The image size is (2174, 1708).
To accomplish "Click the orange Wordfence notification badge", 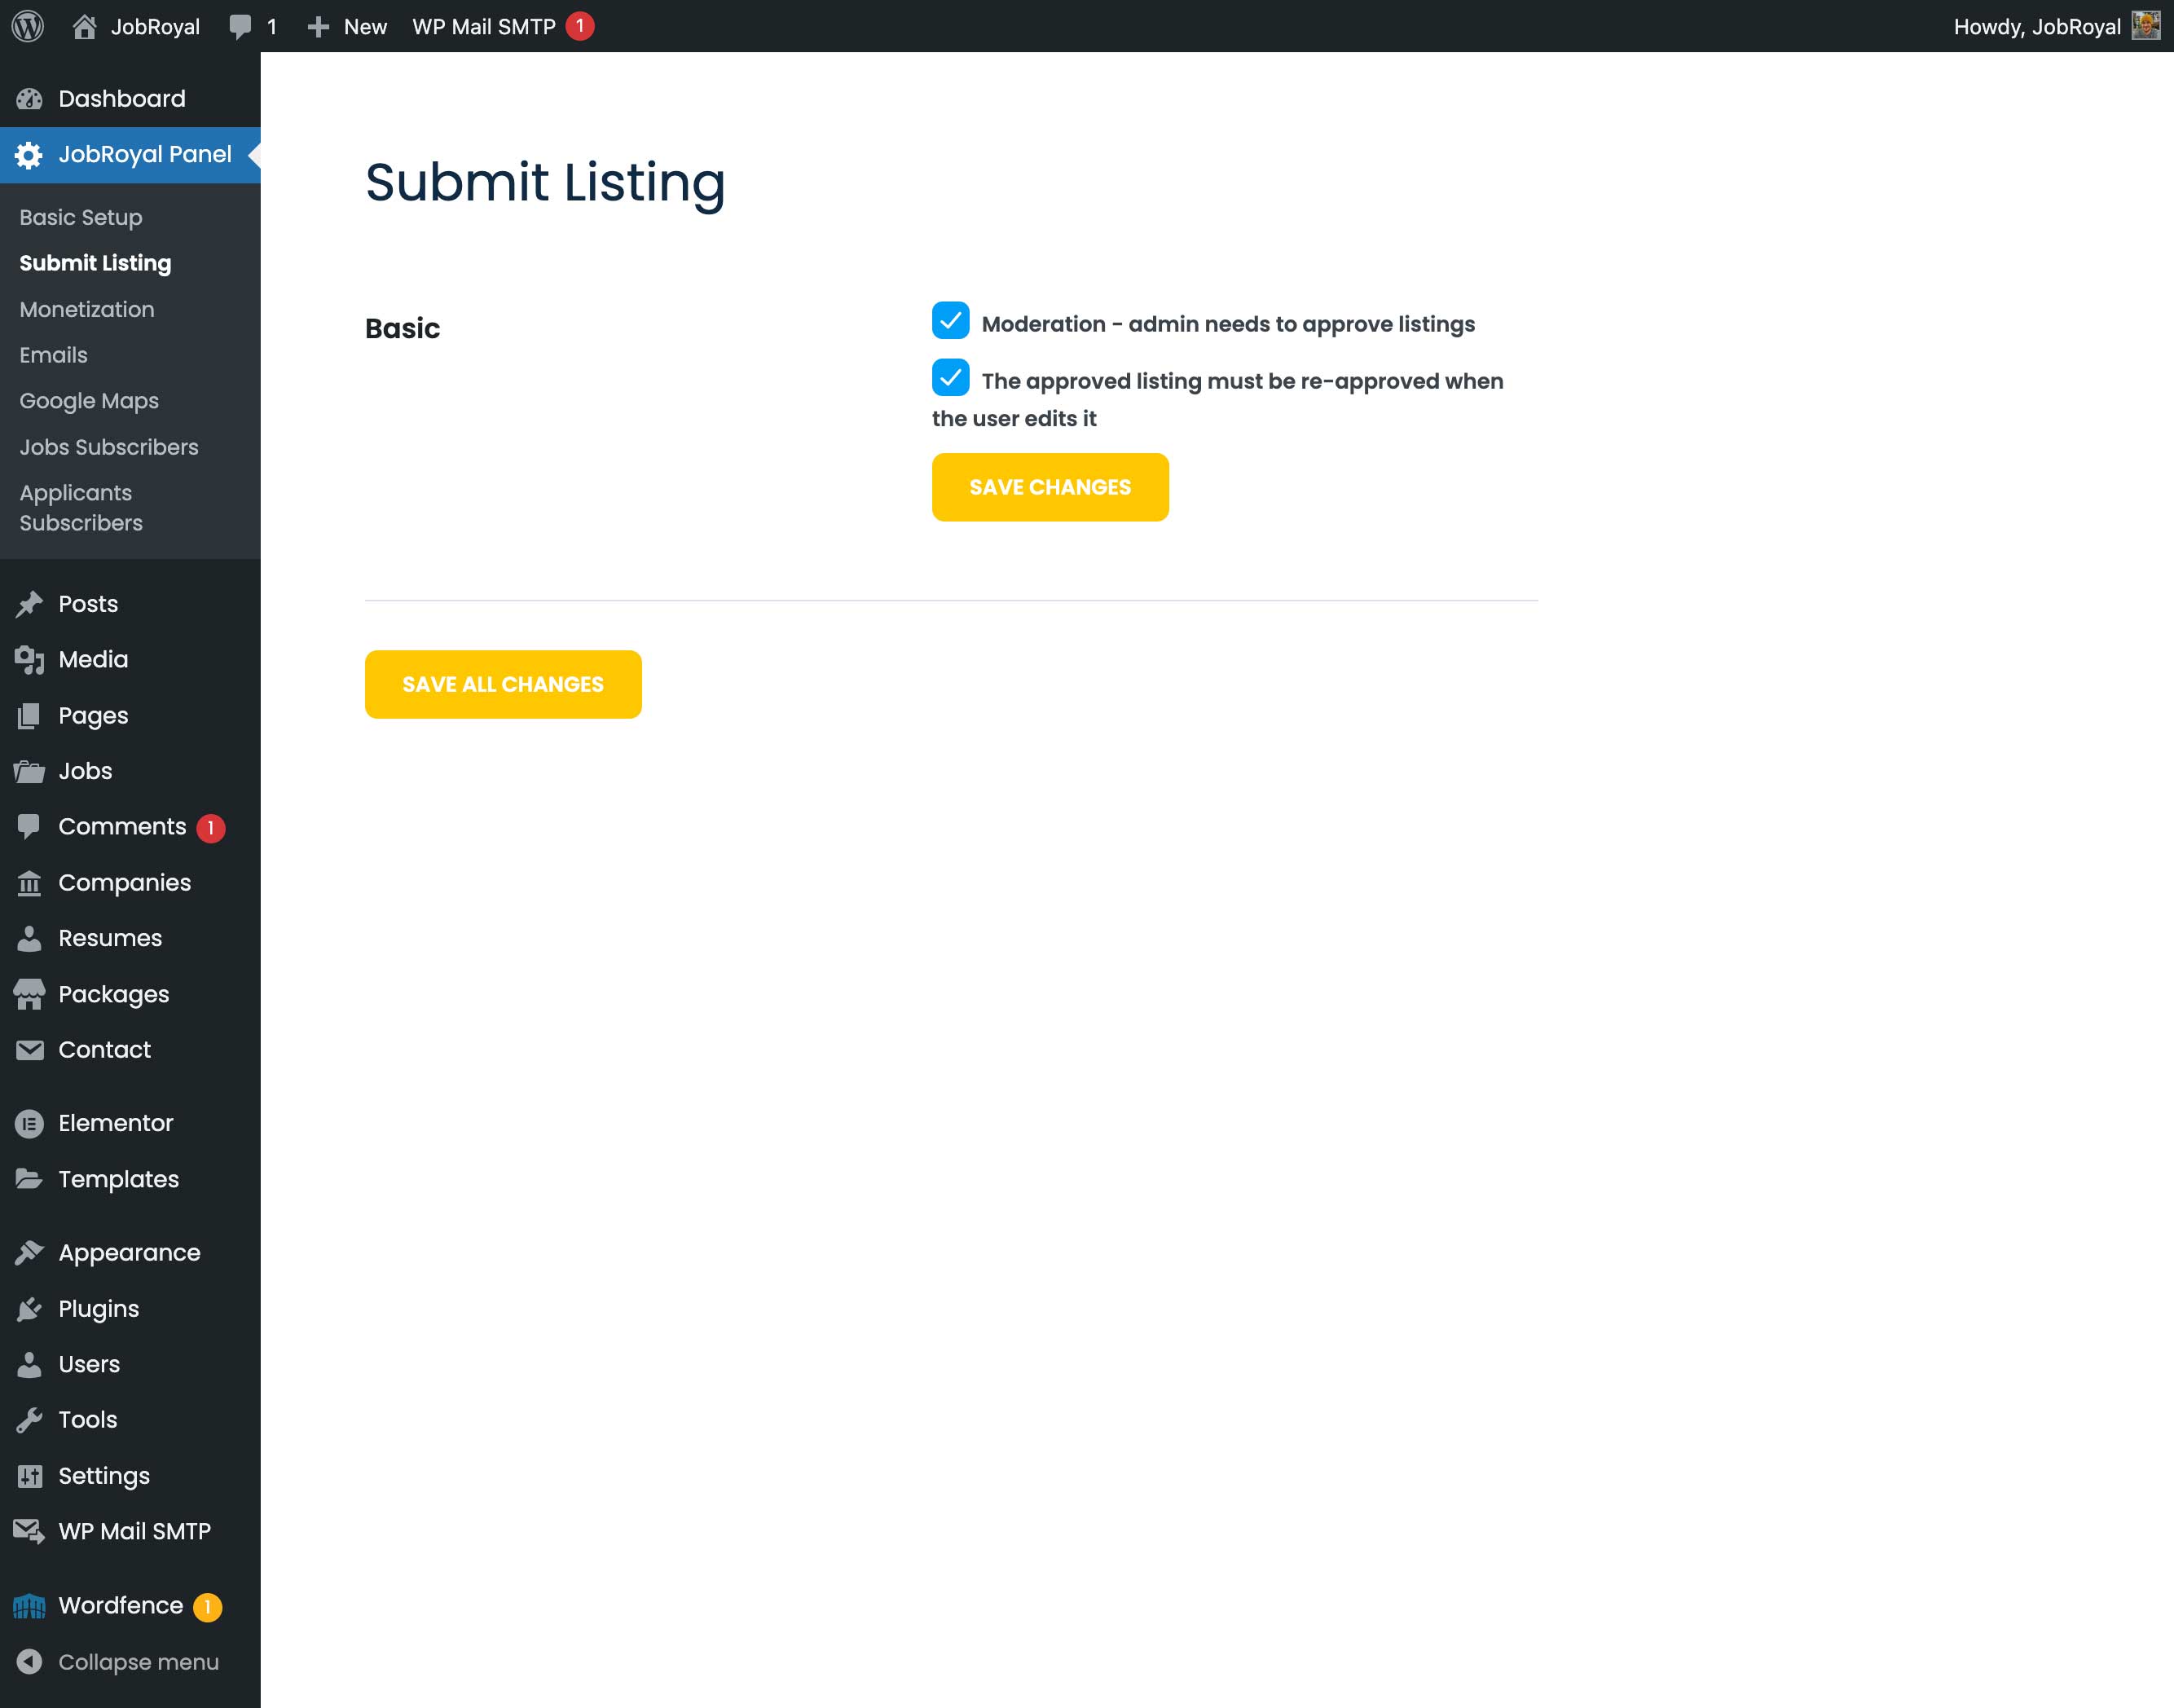I will [208, 1607].
